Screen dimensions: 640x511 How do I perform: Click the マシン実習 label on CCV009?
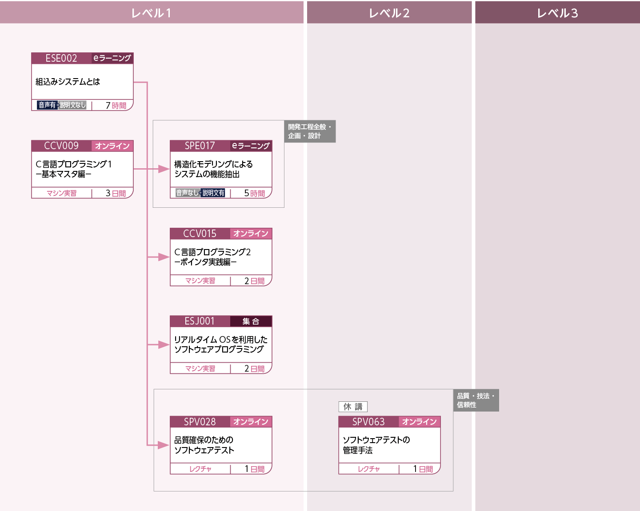62,193
